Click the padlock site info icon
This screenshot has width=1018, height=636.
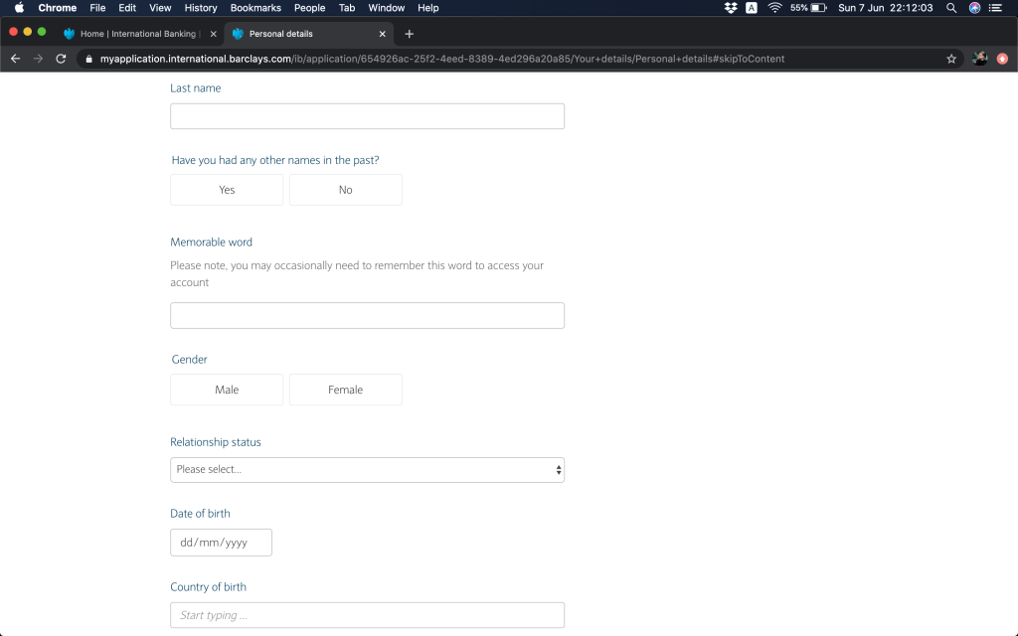(x=88, y=59)
